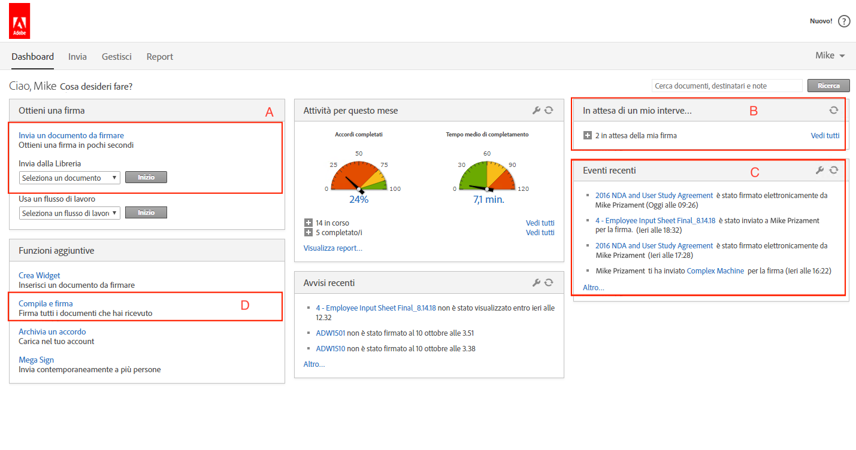The image size is (856, 450).
Task: Click wrench settings icon in Avvisi recenti
Action: point(537,282)
